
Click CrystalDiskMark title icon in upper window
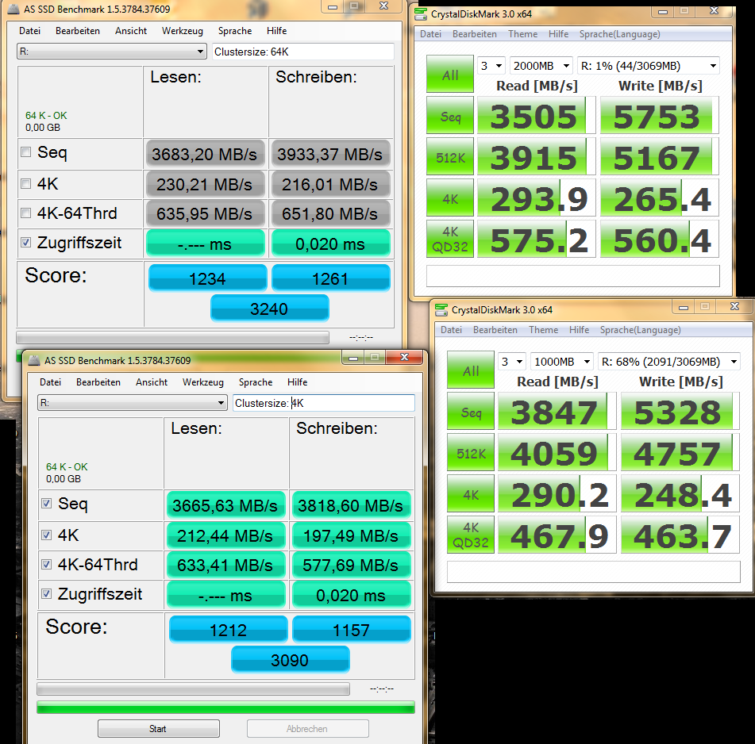click(421, 14)
